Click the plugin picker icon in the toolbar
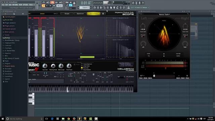This screenshot has height=121, width=215. (x=114, y=7)
